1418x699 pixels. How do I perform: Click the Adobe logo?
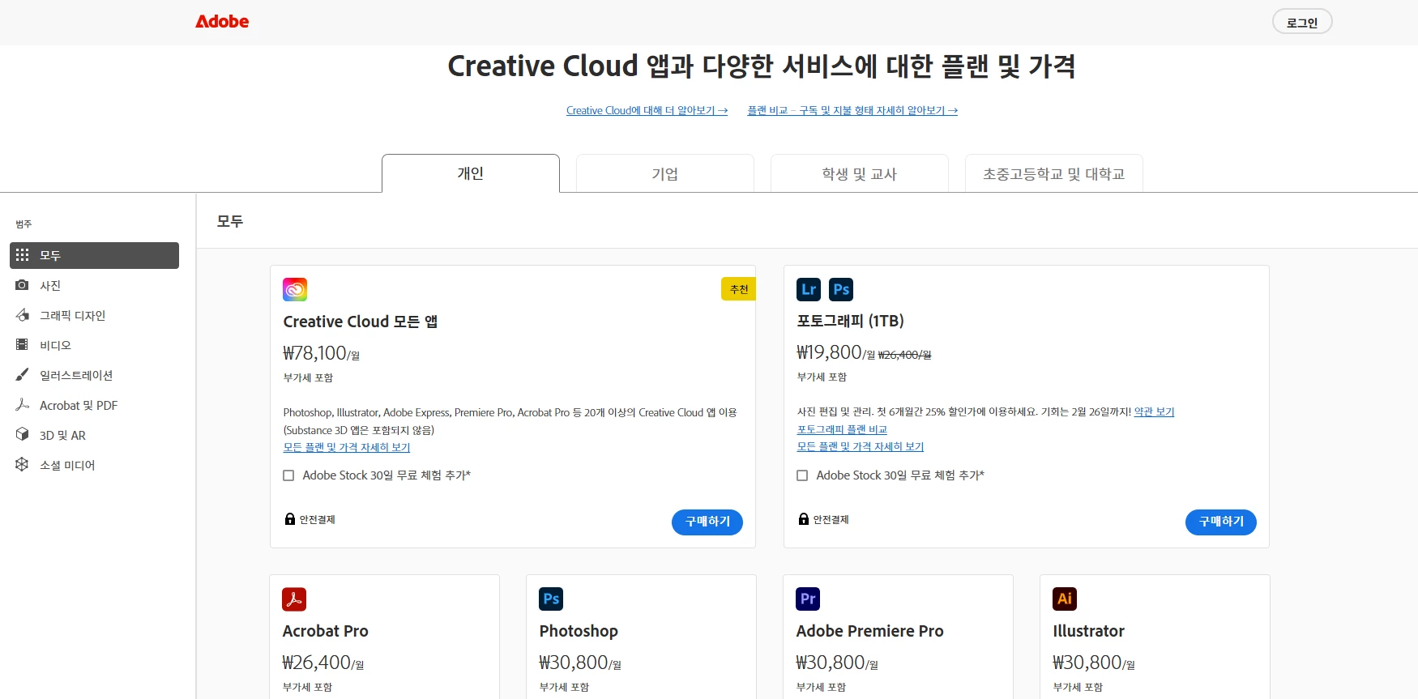click(222, 22)
